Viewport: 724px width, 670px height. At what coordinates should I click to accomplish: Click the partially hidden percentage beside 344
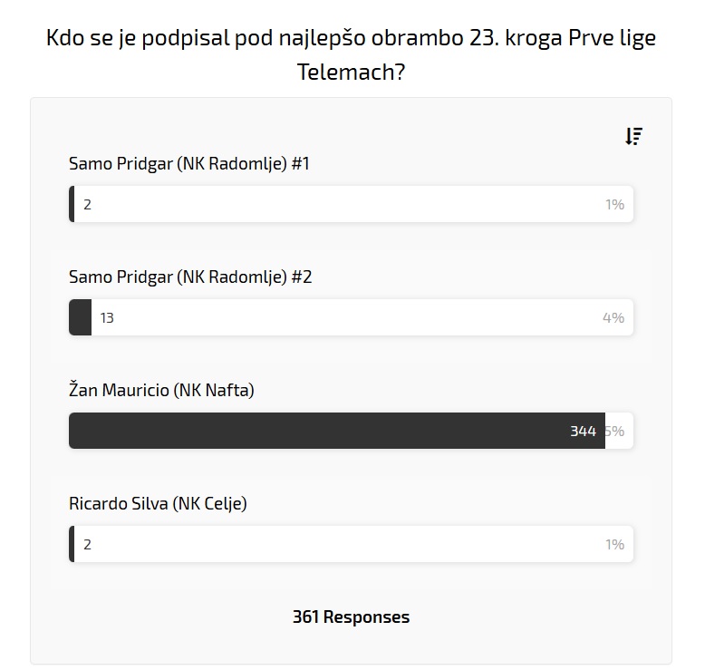click(615, 432)
